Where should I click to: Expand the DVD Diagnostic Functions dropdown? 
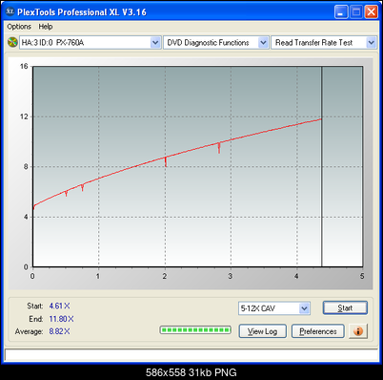pos(263,42)
